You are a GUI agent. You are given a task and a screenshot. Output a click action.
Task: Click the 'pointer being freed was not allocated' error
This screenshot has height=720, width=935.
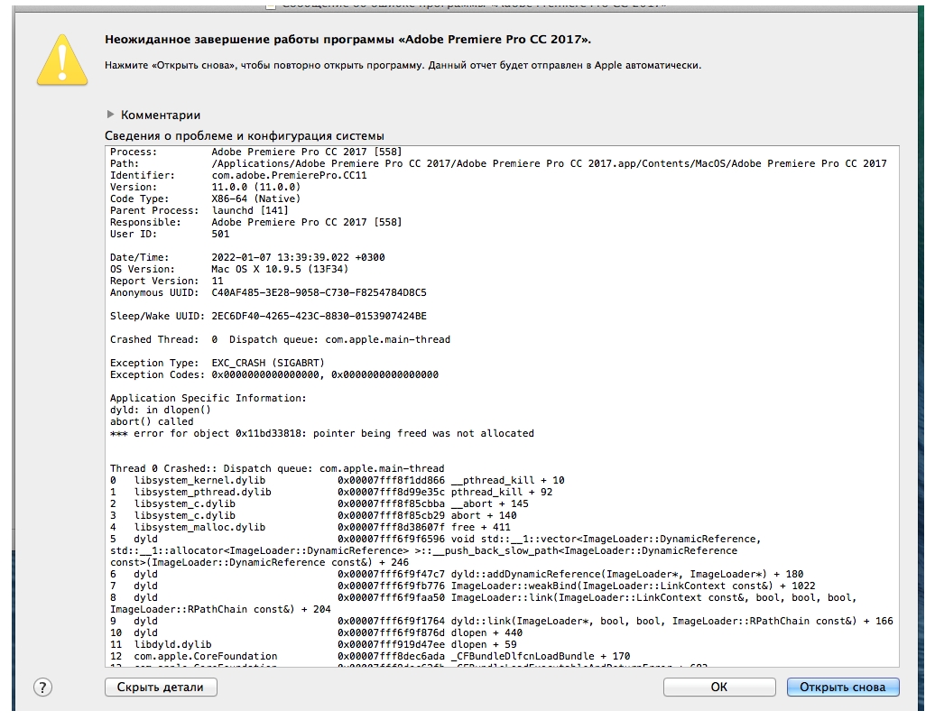322,433
